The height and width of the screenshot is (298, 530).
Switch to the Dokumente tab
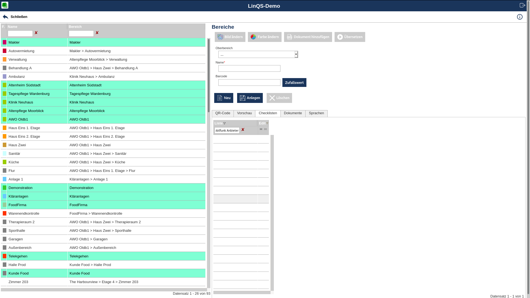293,113
